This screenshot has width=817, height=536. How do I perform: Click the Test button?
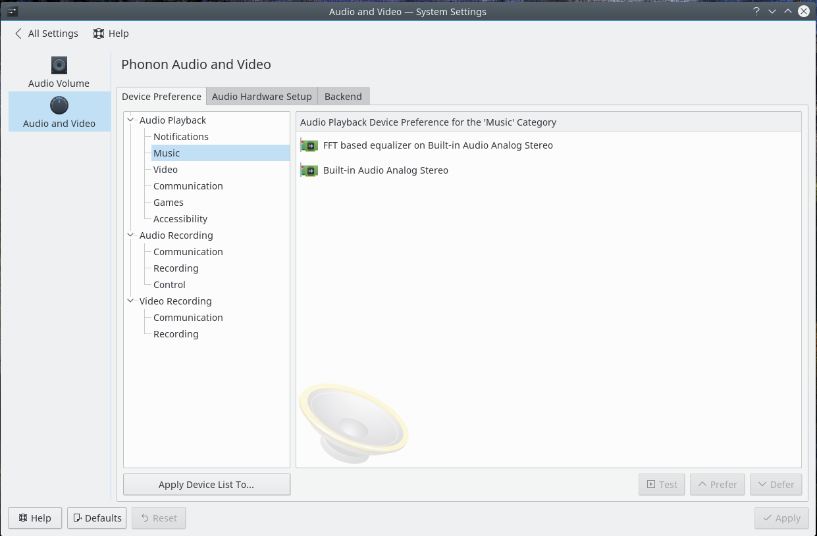tap(662, 485)
